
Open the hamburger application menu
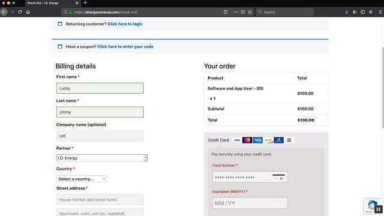click(380, 12)
